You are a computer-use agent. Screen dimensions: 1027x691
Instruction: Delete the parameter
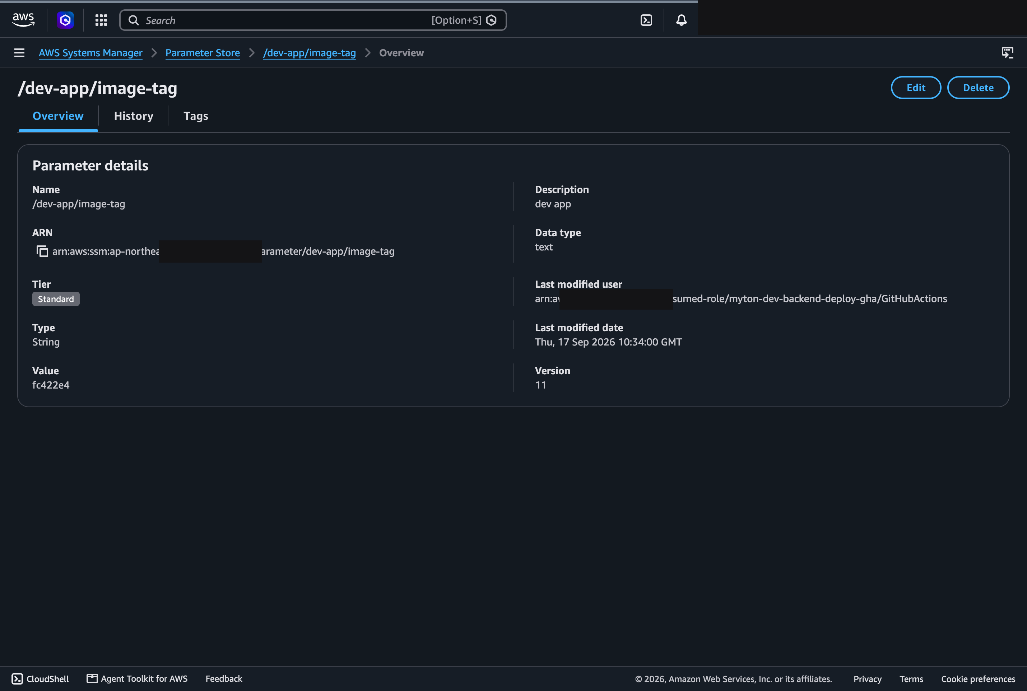(x=978, y=88)
